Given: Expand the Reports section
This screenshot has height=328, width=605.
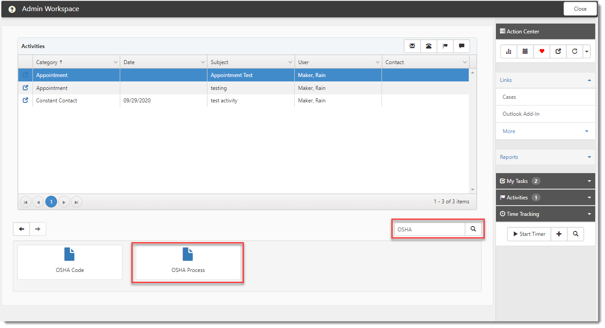Looking at the screenshot, I should click(x=589, y=157).
